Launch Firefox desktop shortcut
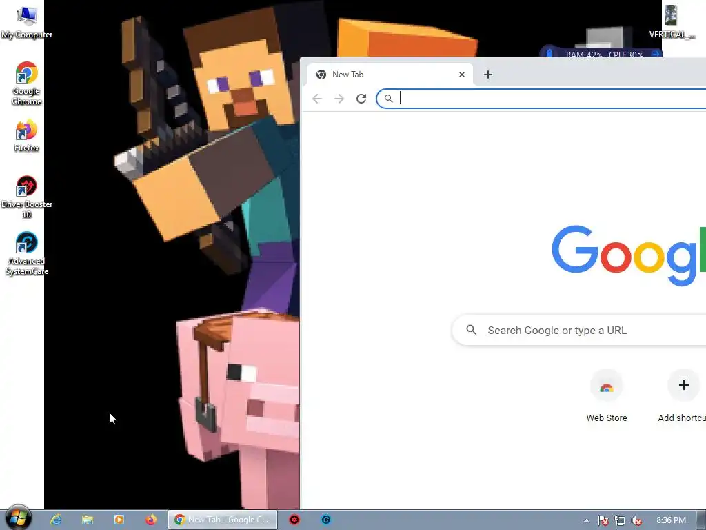 [27, 135]
